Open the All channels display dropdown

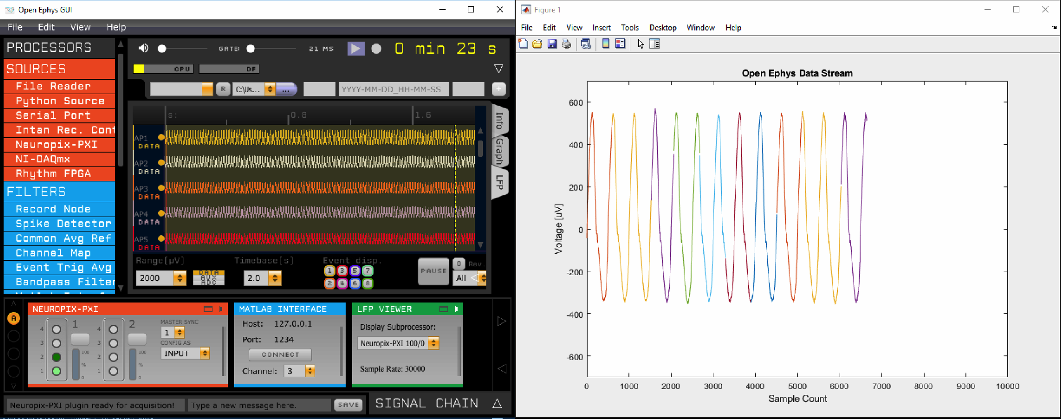[x=470, y=278]
